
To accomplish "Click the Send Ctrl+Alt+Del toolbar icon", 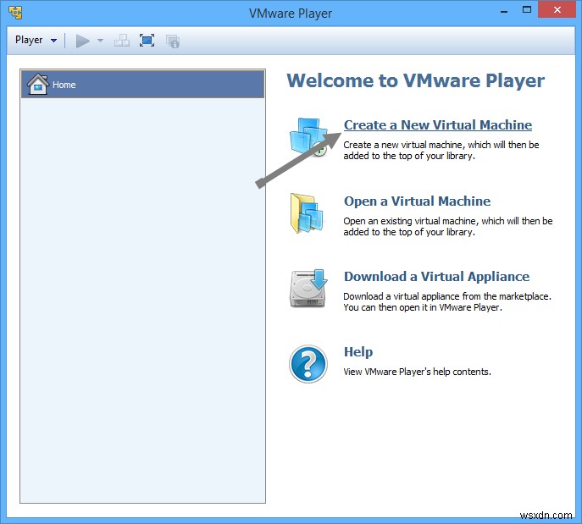I will (122, 41).
